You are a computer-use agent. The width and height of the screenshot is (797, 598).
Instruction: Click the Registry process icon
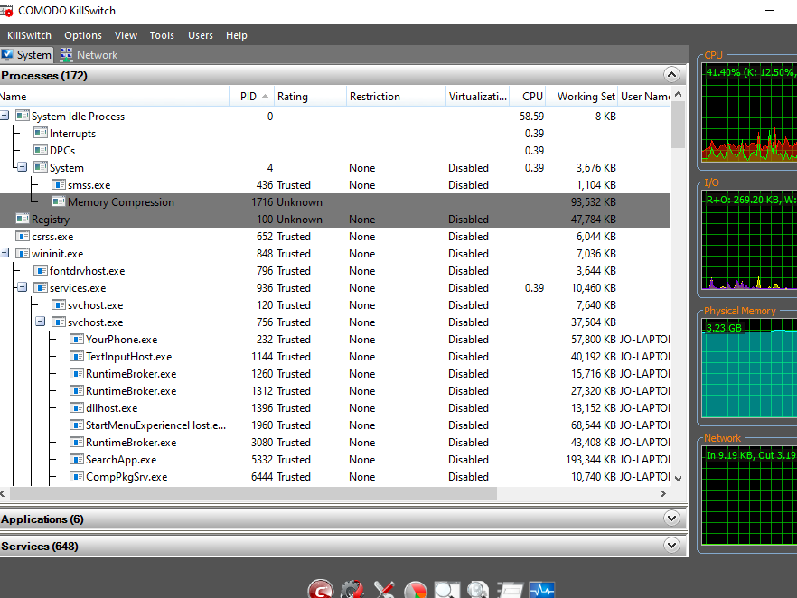click(23, 219)
